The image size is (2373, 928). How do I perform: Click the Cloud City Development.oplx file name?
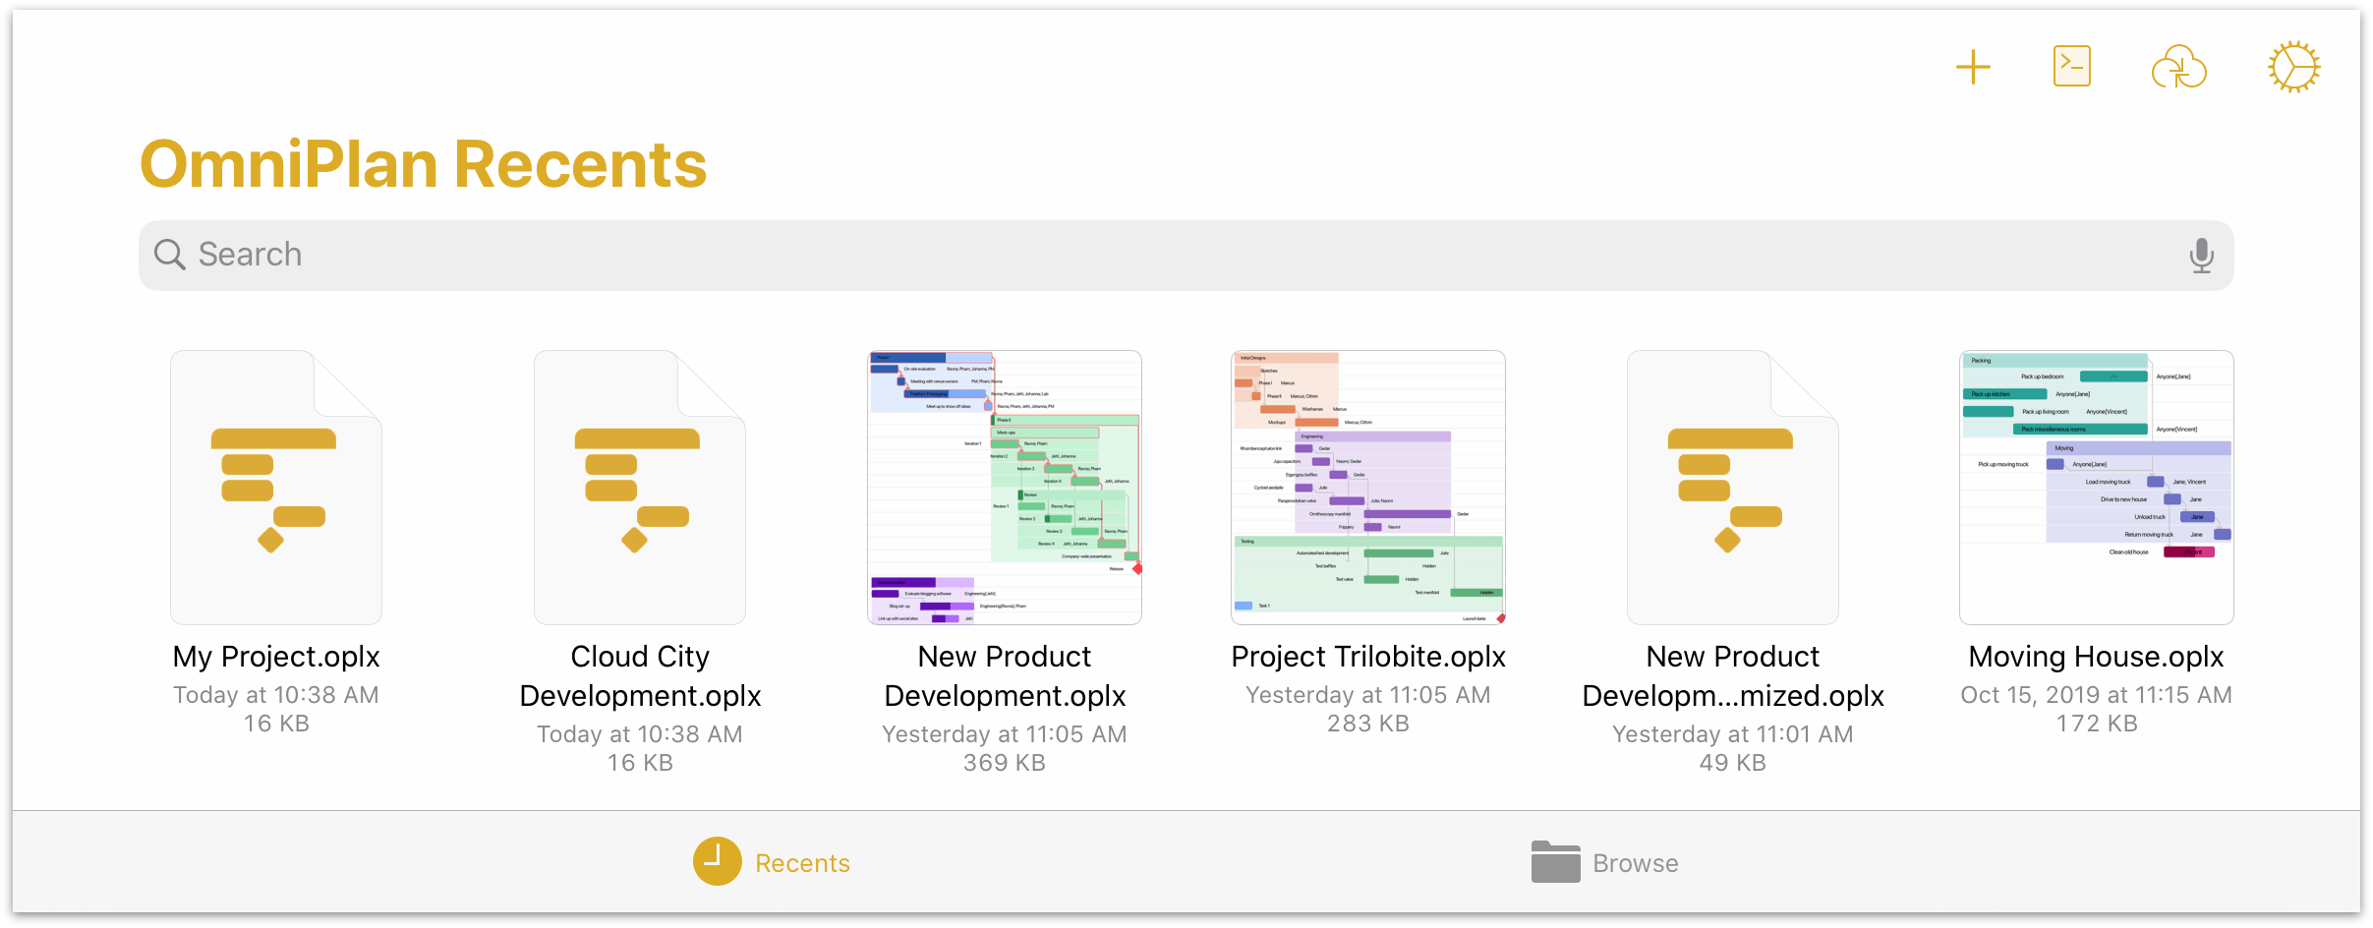(x=640, y=676)
